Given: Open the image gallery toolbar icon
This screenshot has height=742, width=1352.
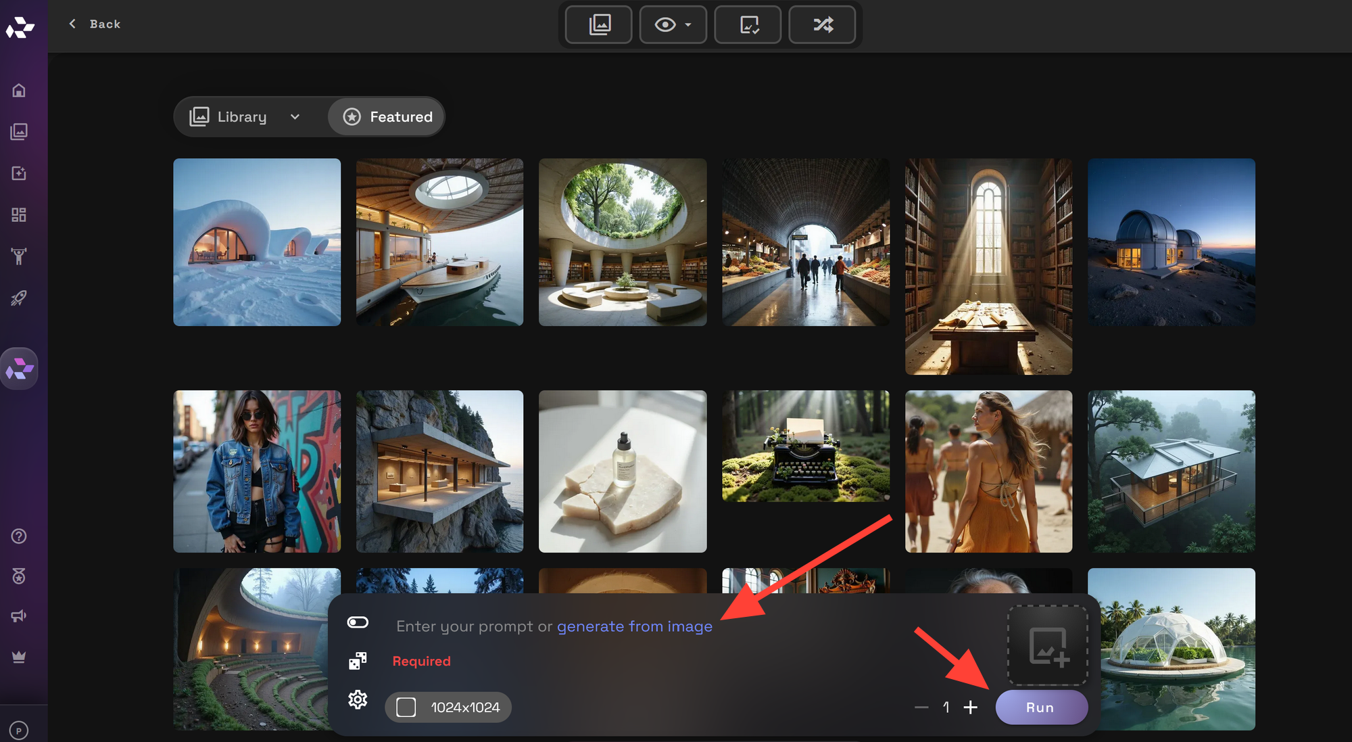Looking at the screenshot, I should coord(599,25).
